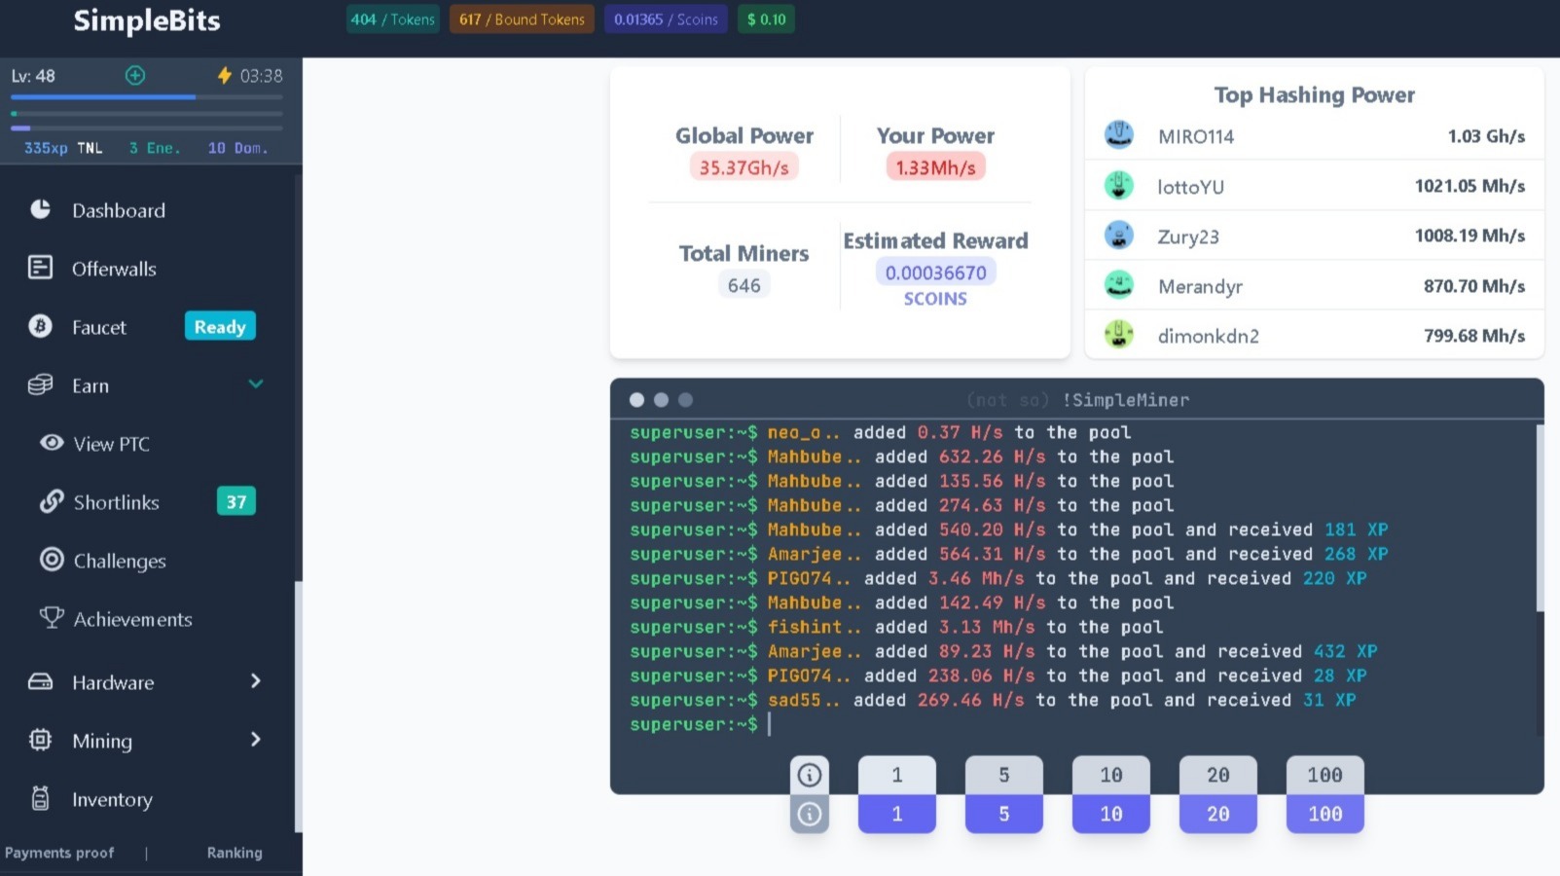
Task: Collapse the Earn menu chevron
Action: click(x=256, y=384)
